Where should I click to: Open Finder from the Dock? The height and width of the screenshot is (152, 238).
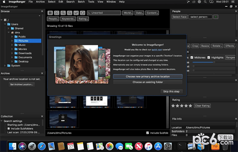pyautogui.click(x=12, y=146)
